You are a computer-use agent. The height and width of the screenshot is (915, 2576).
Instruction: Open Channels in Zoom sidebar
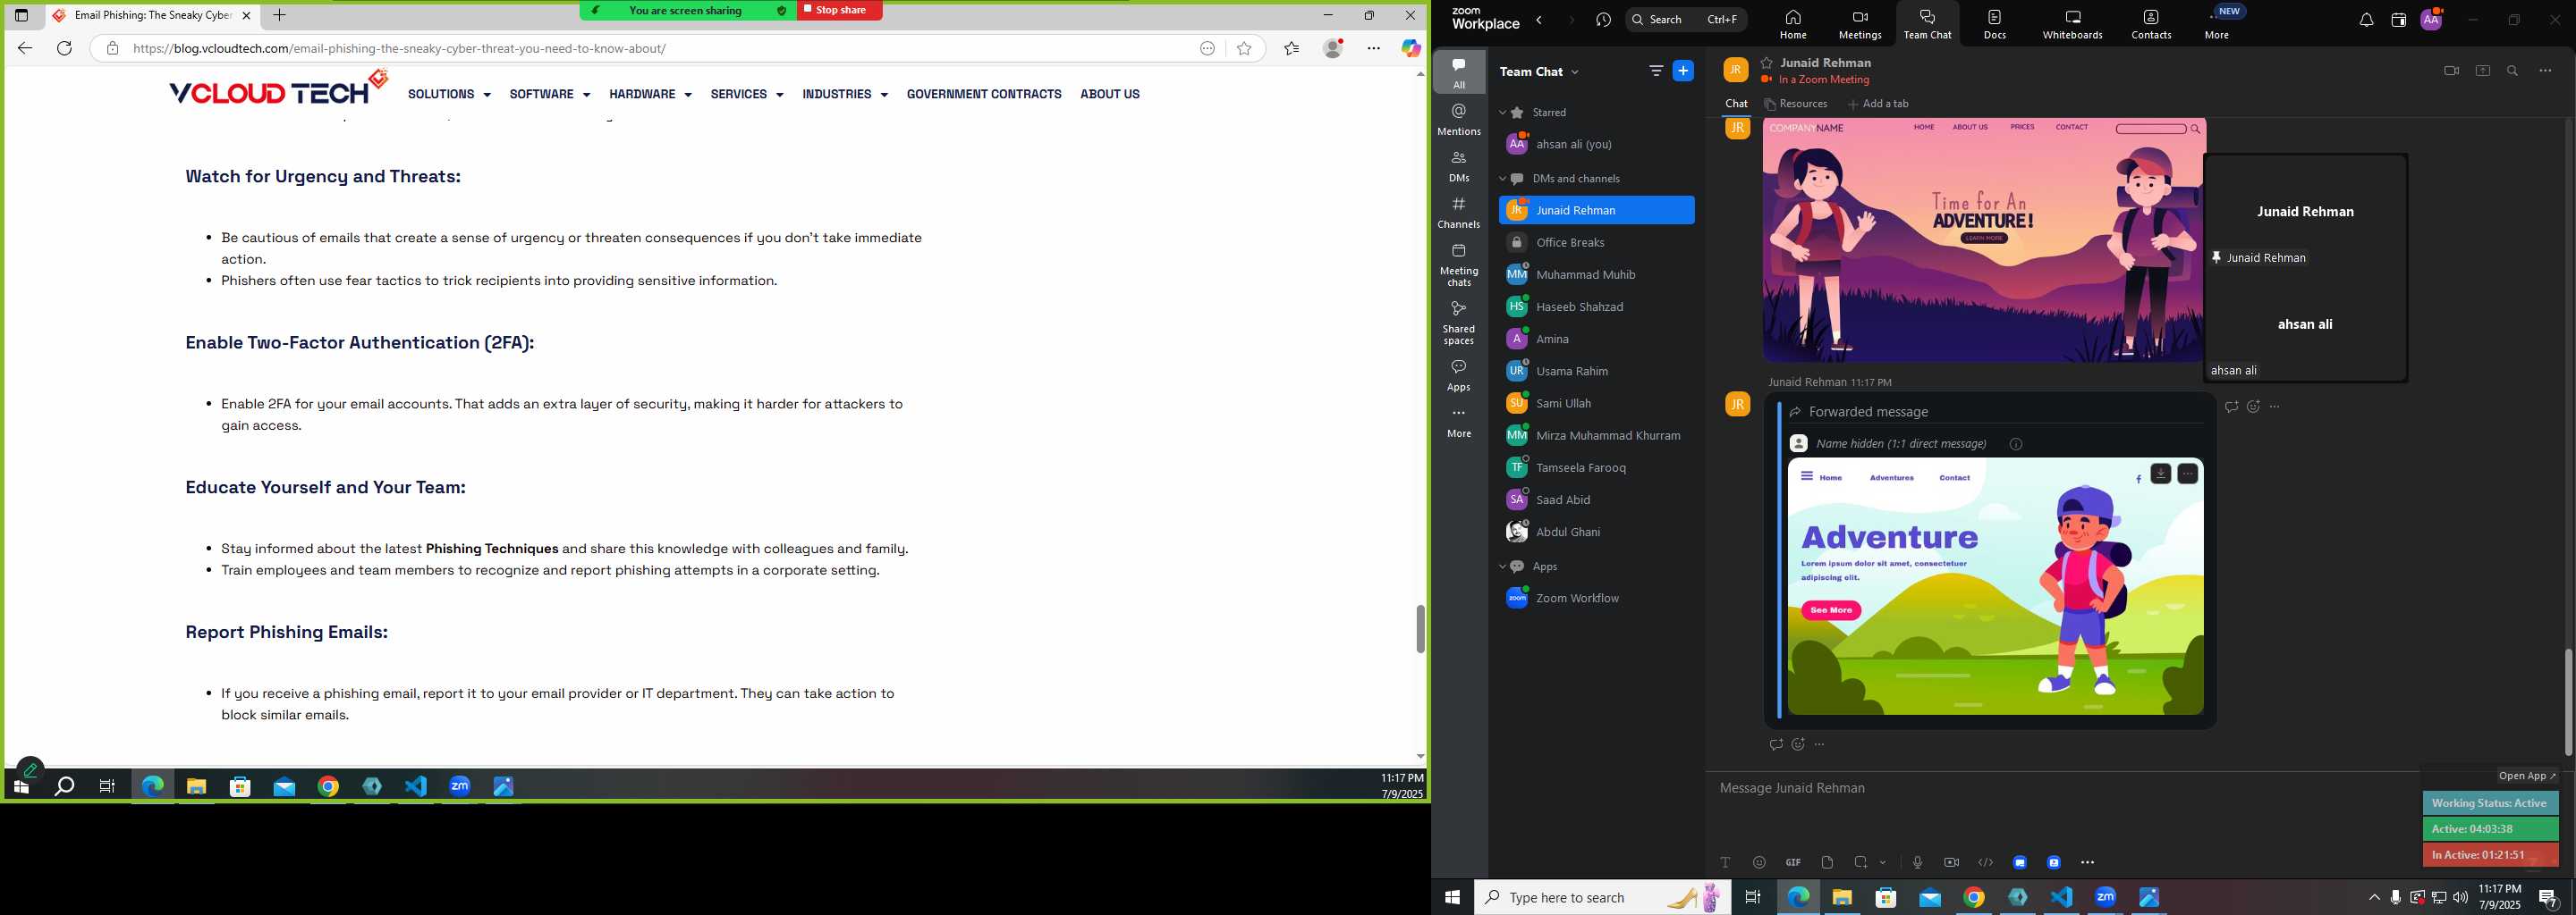(x=1459, y=213)
